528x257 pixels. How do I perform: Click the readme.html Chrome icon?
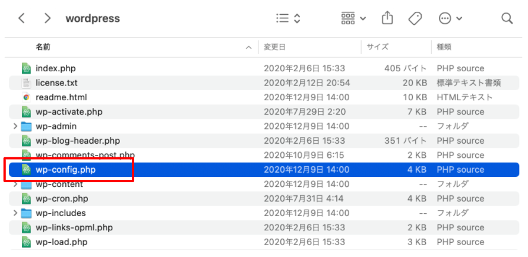26,97
